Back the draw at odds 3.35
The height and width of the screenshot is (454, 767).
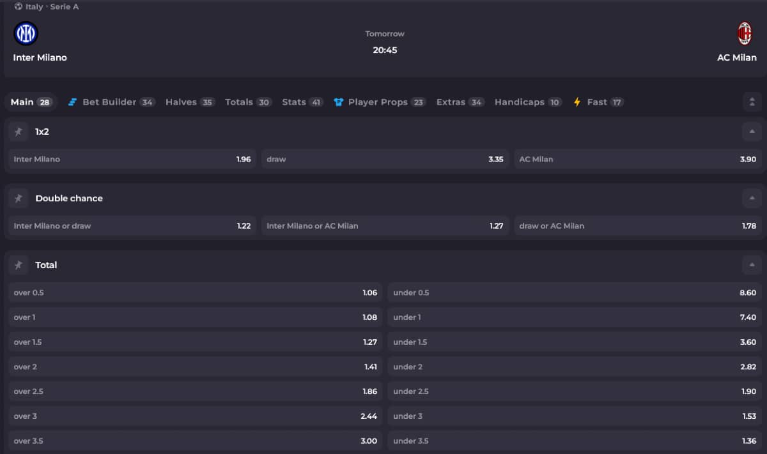383,159
